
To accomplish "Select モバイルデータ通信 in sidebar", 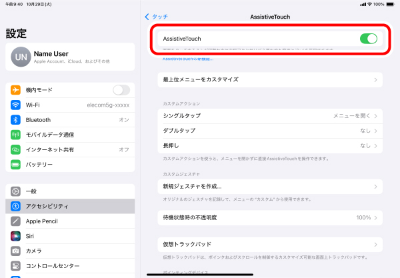I will pos(70,135).
